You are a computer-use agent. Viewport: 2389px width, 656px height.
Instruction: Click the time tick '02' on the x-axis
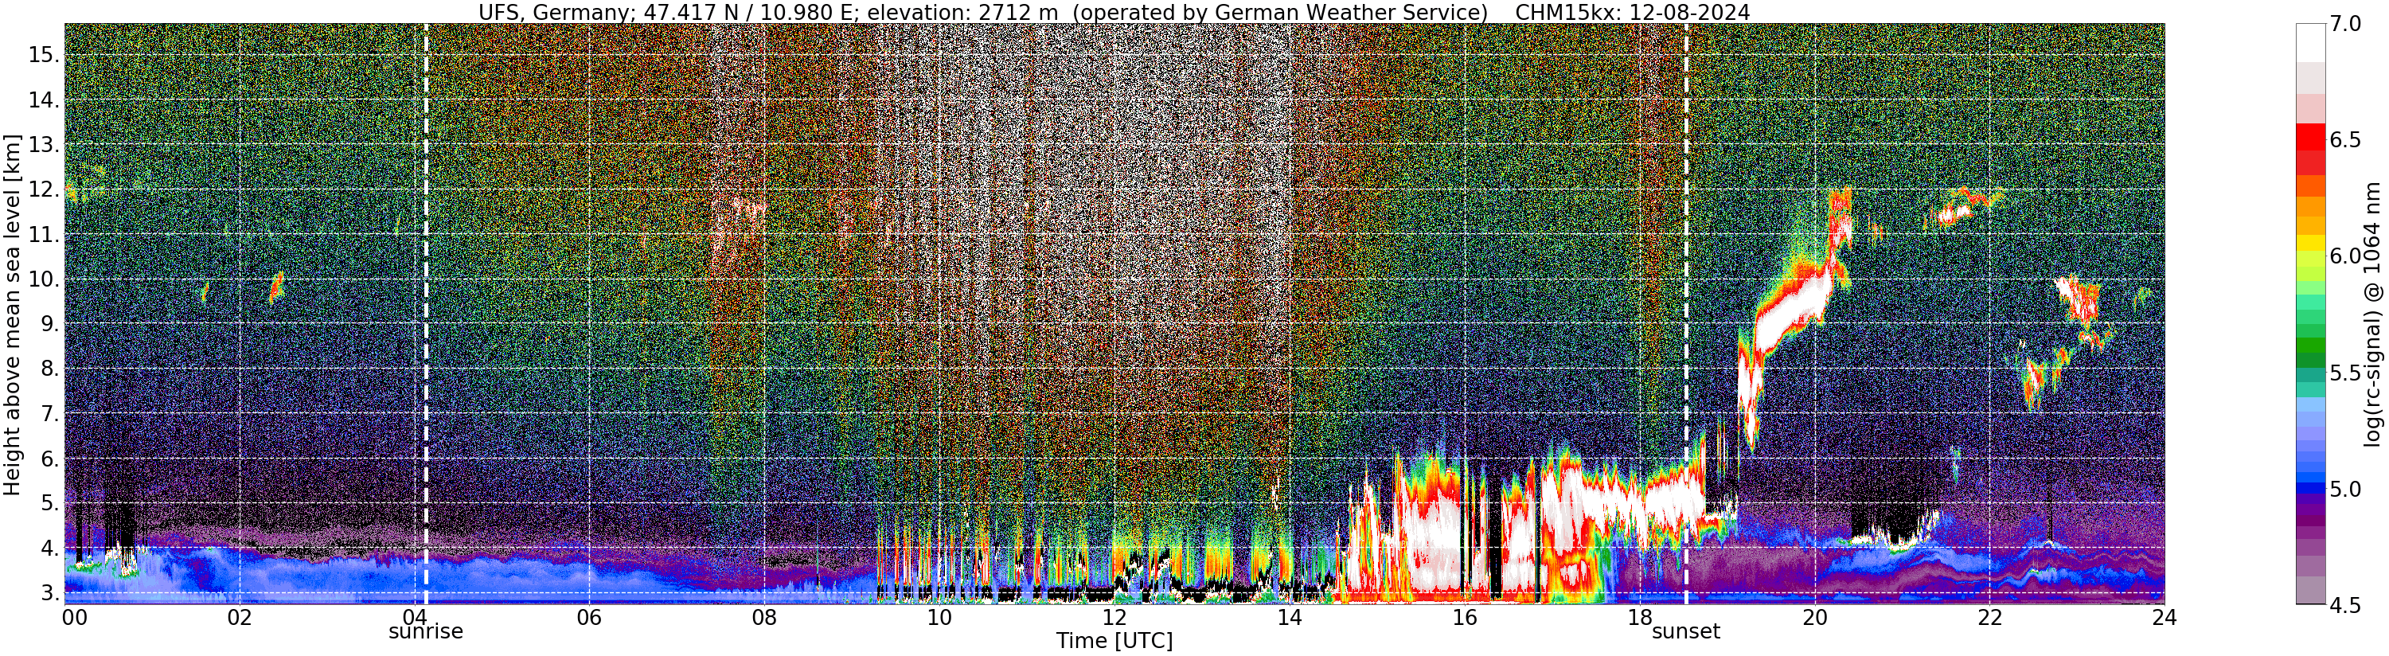coord(240,618)
